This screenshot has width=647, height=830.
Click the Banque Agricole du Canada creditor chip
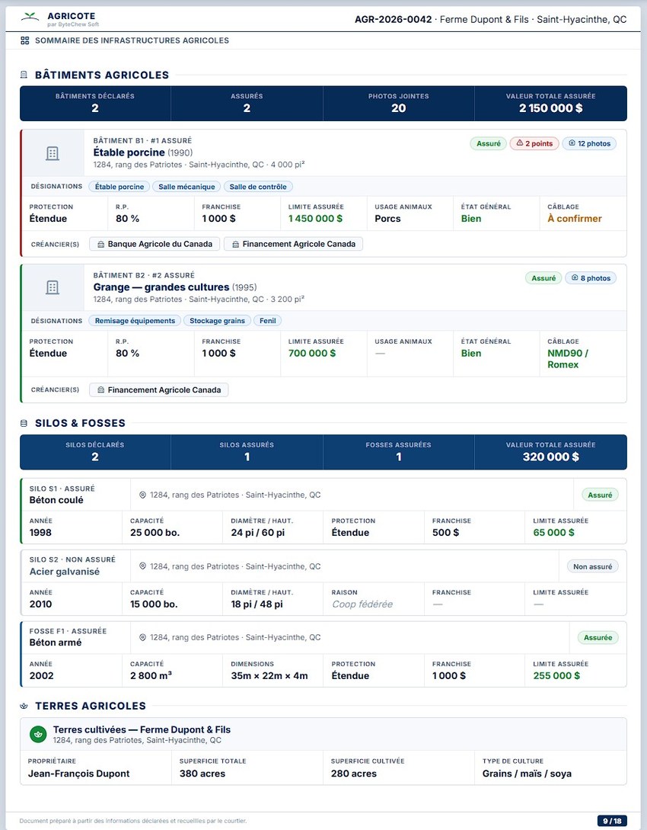[155, 244]
